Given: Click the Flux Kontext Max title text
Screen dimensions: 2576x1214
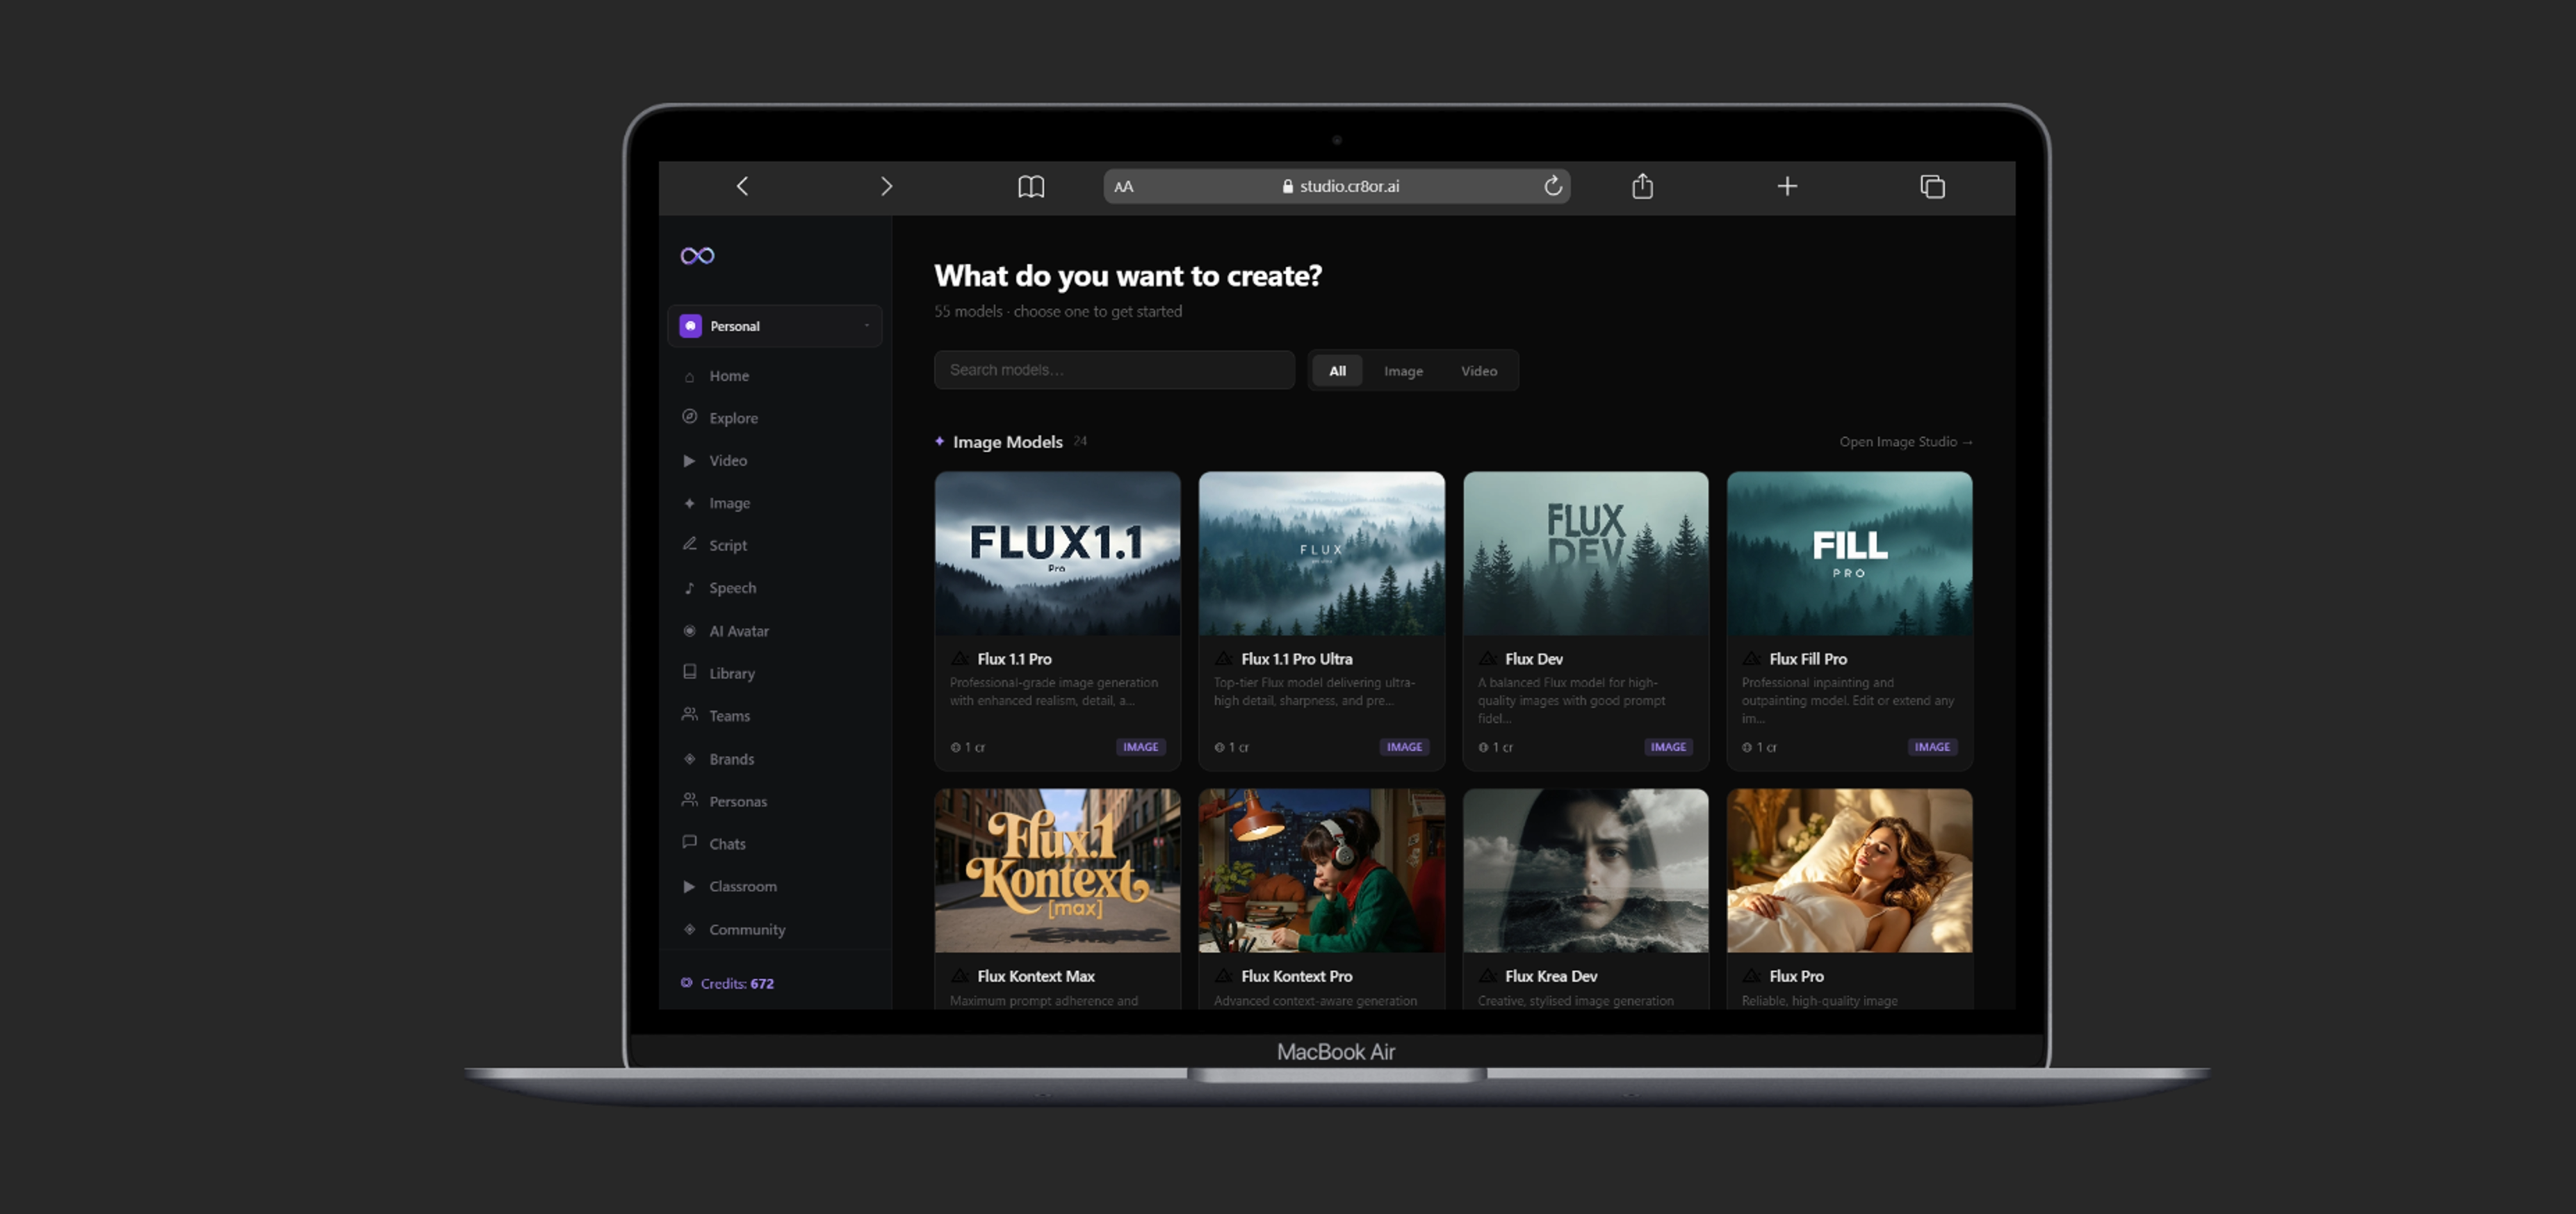Looking at the screenshot, I should pos(1036,976).
